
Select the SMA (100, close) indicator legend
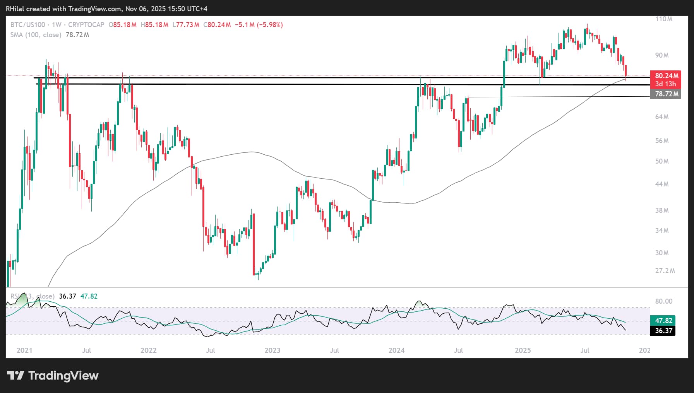pos(36,34)
